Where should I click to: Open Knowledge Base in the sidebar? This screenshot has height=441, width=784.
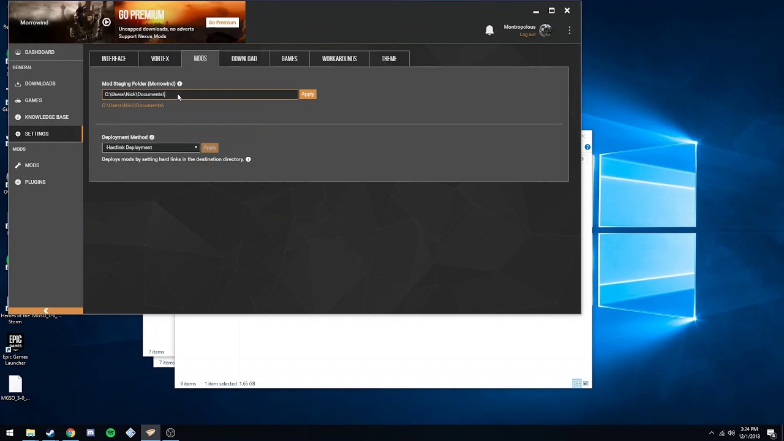coord(45,117)
